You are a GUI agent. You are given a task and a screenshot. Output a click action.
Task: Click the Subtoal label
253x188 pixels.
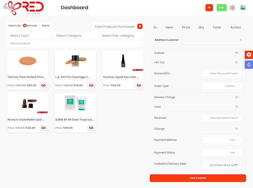159,53
